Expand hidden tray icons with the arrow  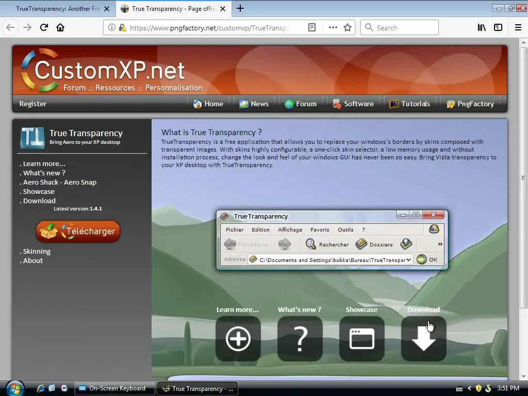[x=469, y=389]
